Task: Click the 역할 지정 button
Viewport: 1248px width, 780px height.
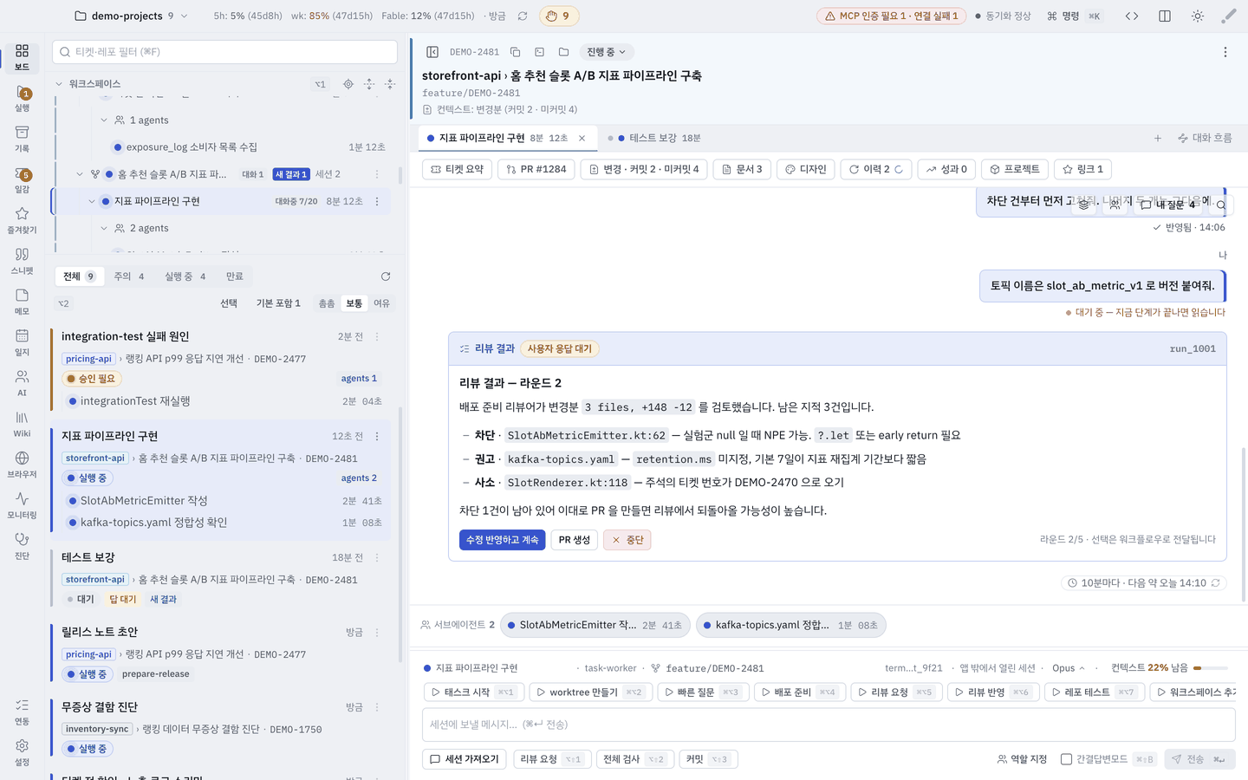Action: tap(1022, 759)
